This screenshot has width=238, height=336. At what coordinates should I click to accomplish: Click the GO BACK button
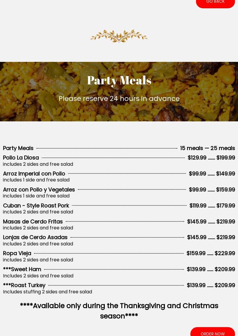click(x=215, y=2)
